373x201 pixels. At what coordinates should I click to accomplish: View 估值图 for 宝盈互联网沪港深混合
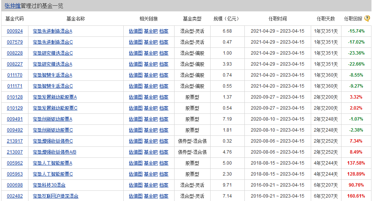[x=135, y=196]
